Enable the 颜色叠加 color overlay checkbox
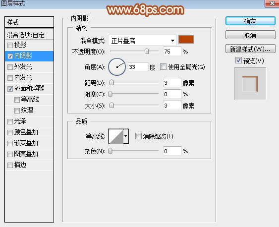The image size is (279, 227). click(10, 132)
